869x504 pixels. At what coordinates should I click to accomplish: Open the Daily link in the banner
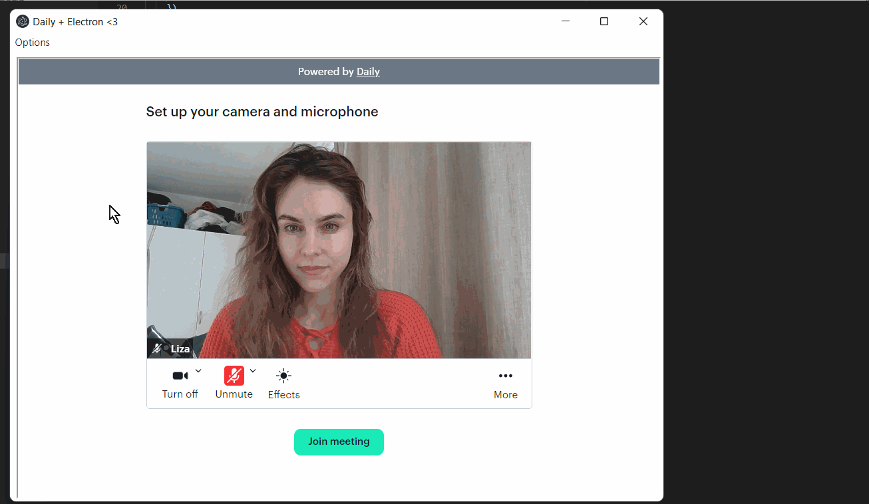[368, 71]
